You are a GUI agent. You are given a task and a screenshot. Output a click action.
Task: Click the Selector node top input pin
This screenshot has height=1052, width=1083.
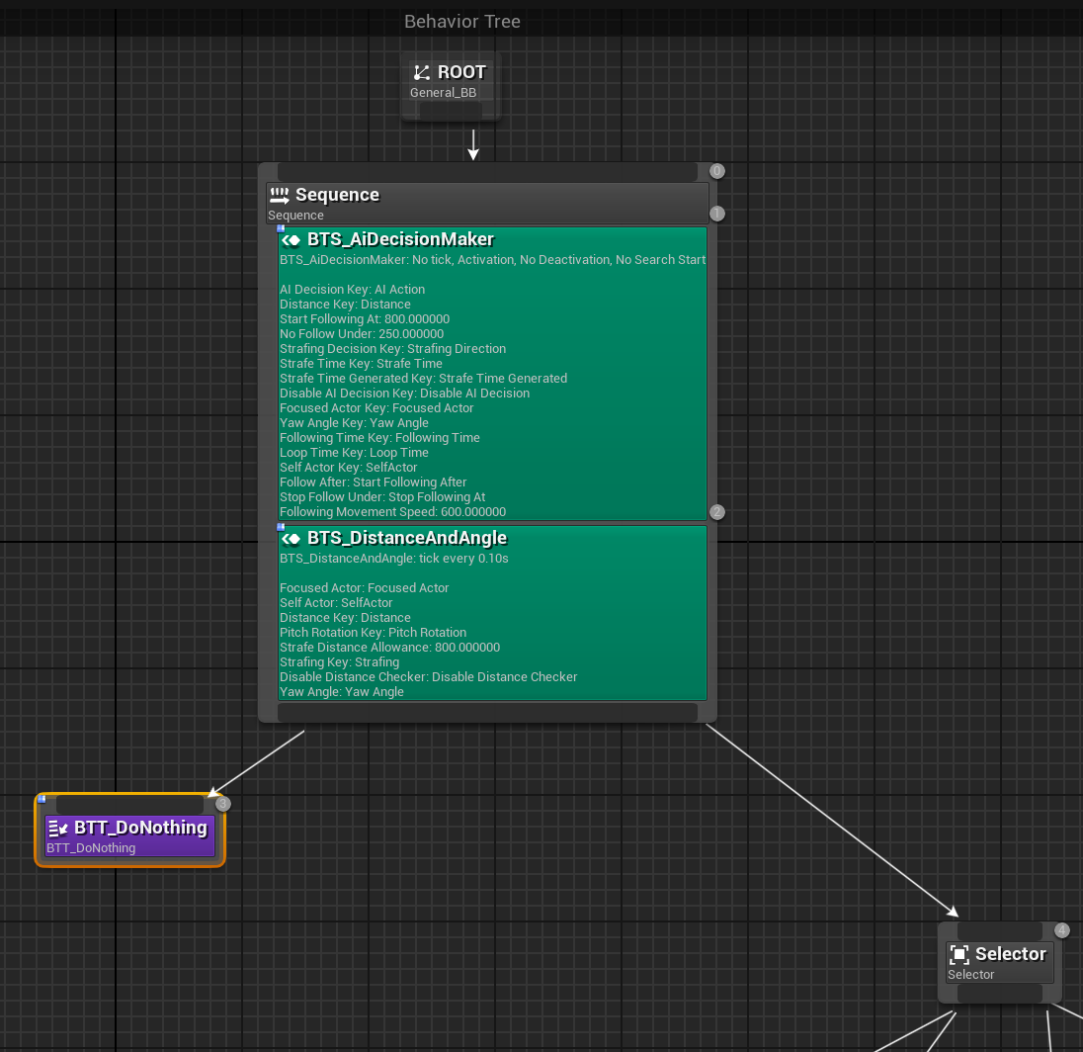999,931
